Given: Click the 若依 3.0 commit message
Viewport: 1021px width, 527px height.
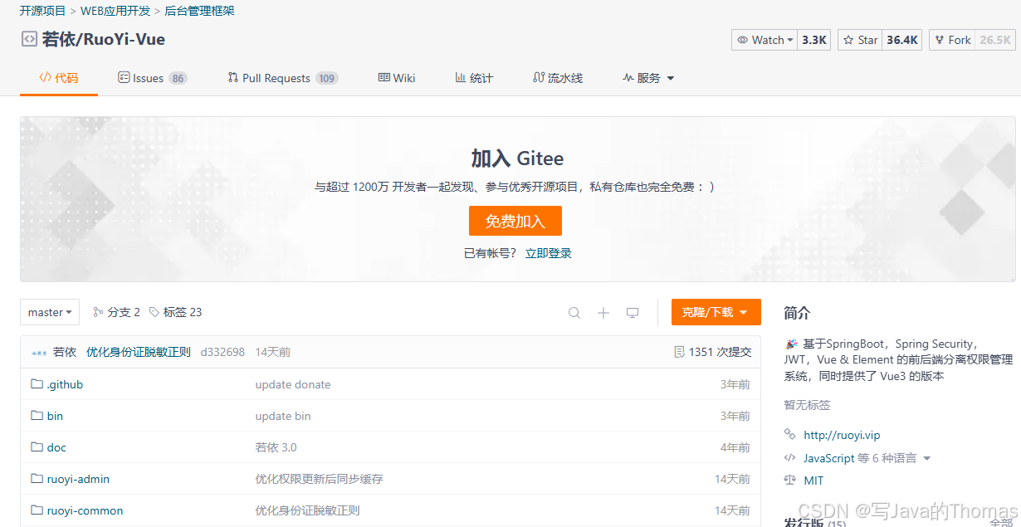Looking at the screenshot, I should coord(276,447).
